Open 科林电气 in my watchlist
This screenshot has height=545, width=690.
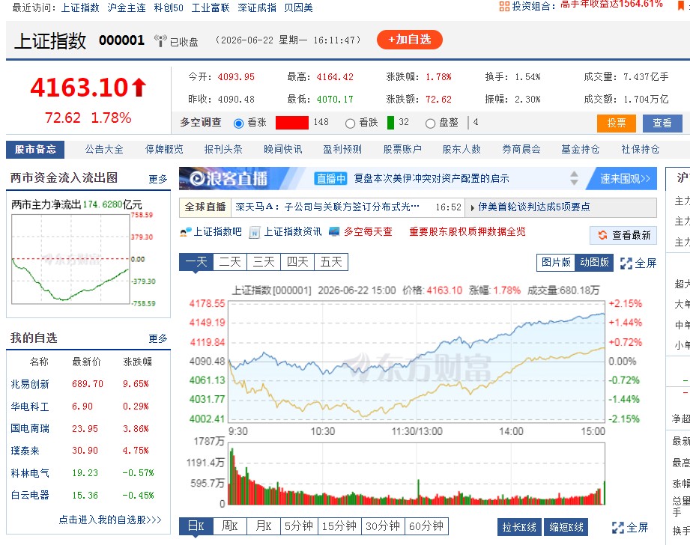point(30,473)
